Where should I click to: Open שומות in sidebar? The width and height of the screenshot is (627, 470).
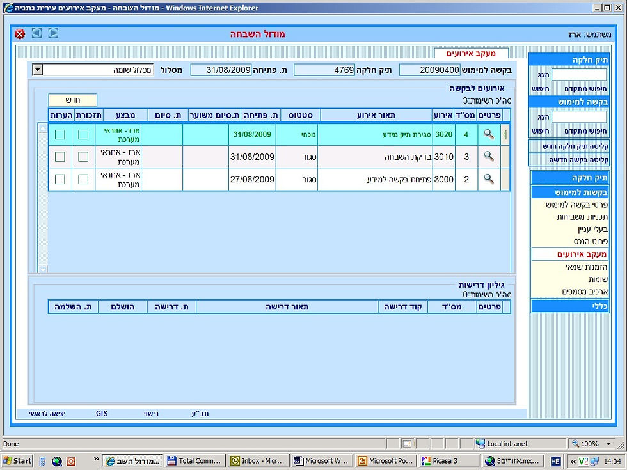598,279
